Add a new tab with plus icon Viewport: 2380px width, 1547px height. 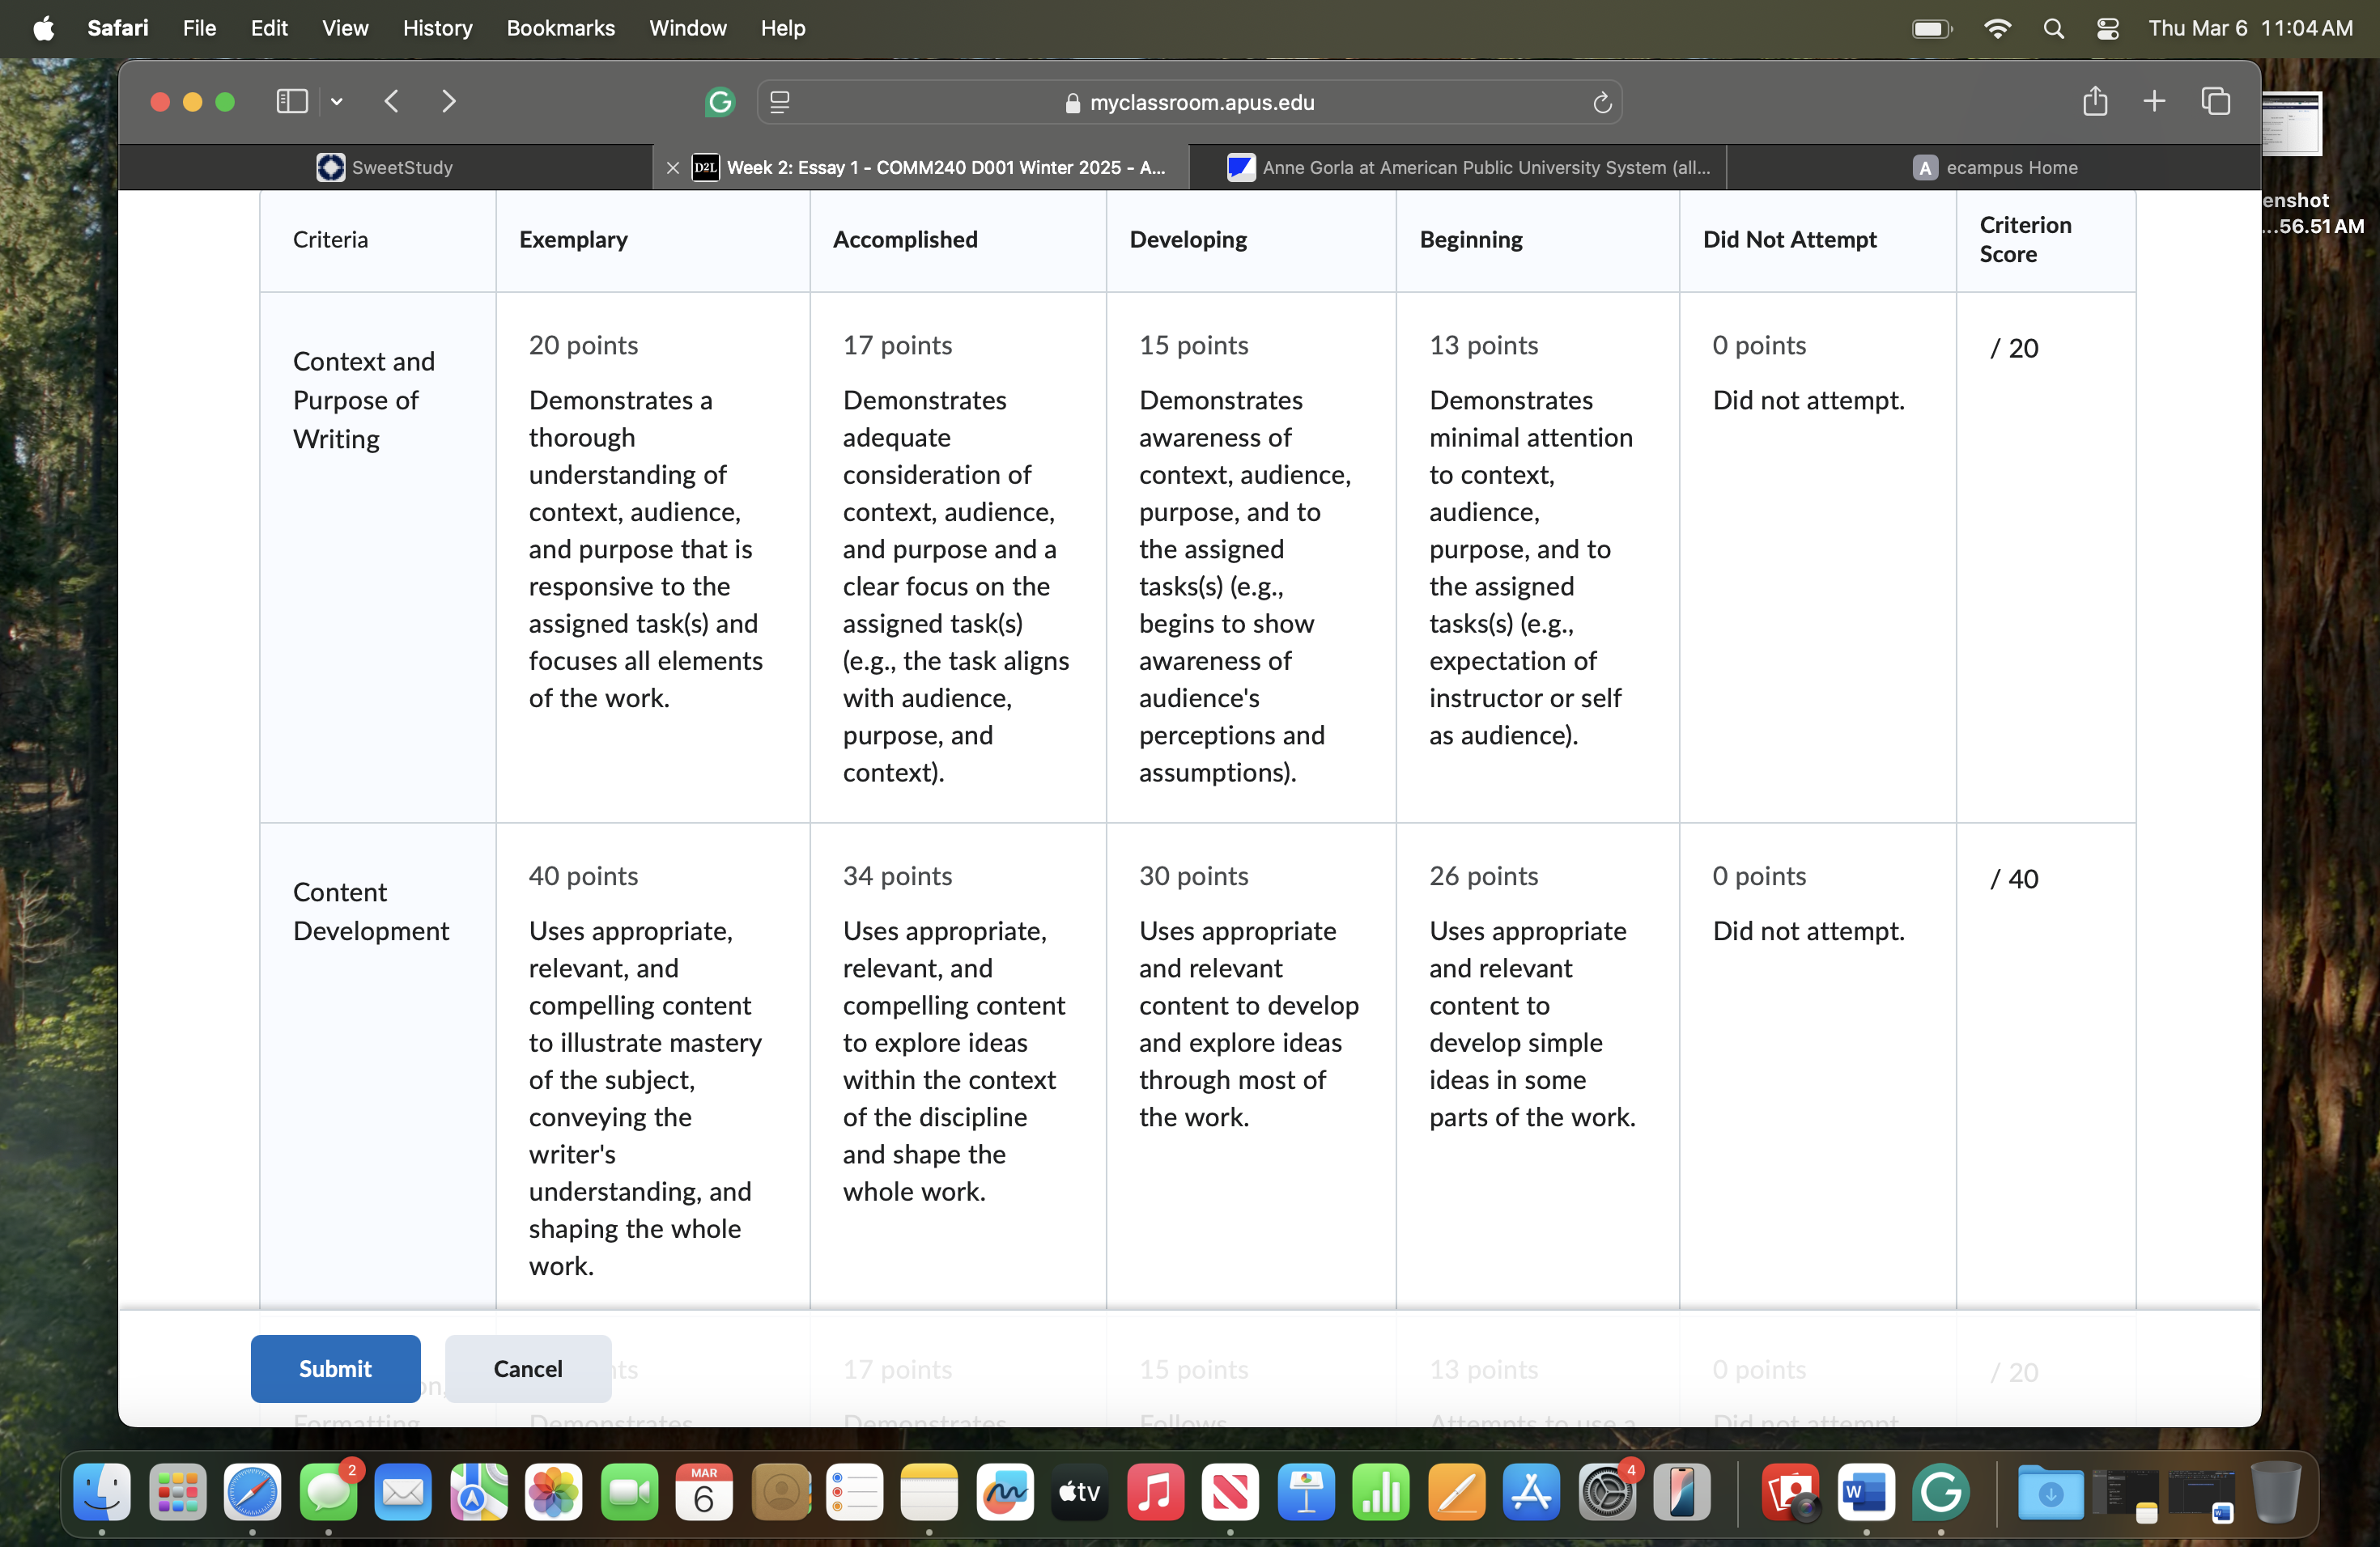point(2154,101)
